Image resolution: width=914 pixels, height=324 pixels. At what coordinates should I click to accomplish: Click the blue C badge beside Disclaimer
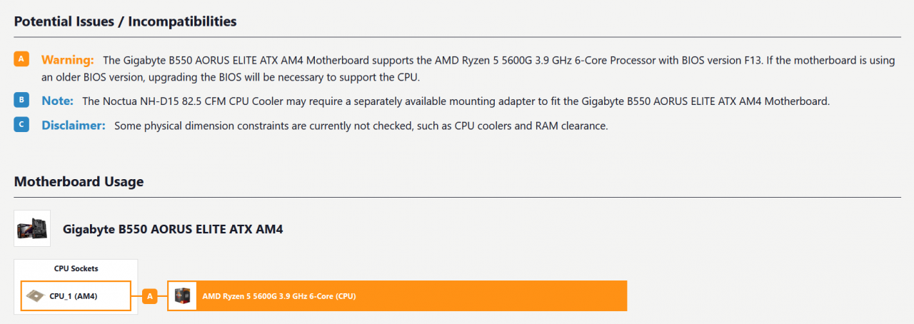tap(21, 125)
